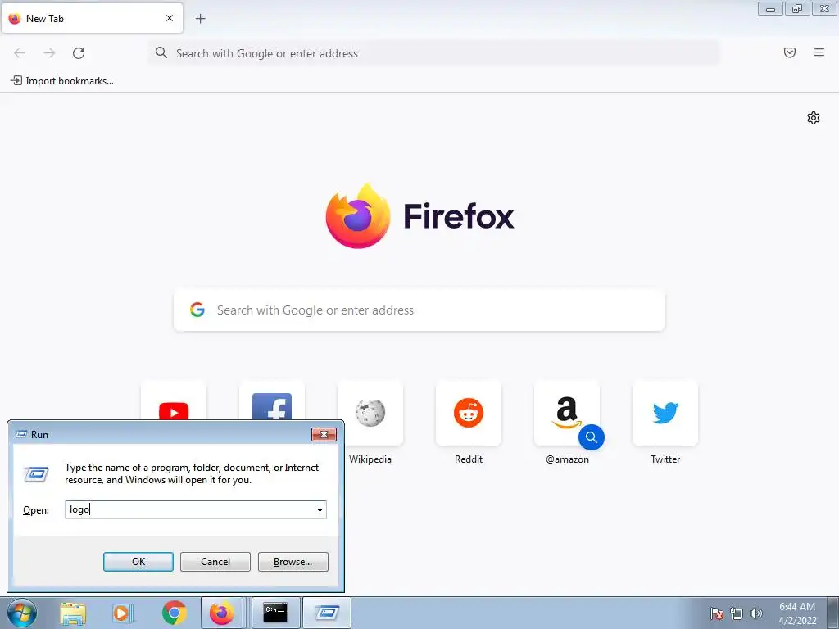Open a new tab with the plus button
The image size is (839, 629).
pyautogui.click(x=200, y=19)
